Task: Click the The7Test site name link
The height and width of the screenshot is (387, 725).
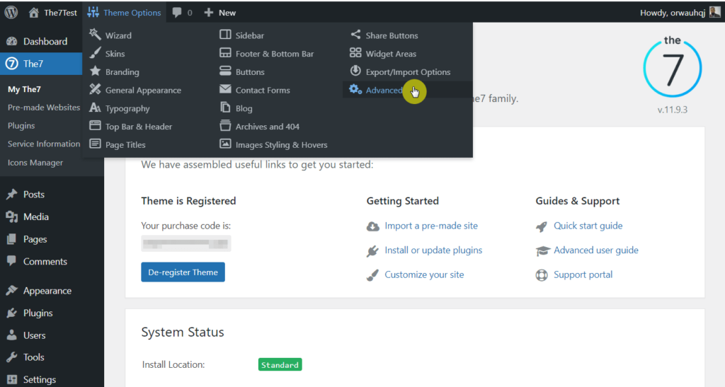Action: coord(60,13)
